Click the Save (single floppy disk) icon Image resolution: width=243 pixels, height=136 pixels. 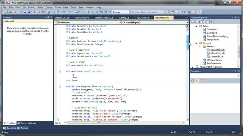(25, 12)
